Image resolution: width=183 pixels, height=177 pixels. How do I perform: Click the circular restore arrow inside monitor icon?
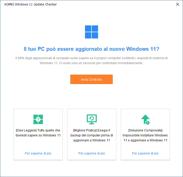pyautogui.click(x=92, y=119)
